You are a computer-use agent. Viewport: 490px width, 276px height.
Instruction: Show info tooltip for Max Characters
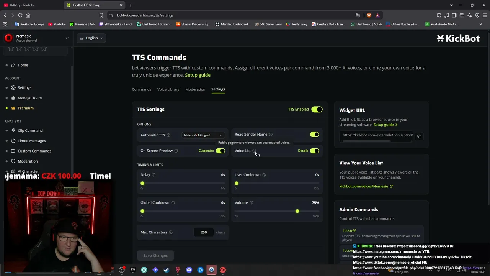pos(171,232)
